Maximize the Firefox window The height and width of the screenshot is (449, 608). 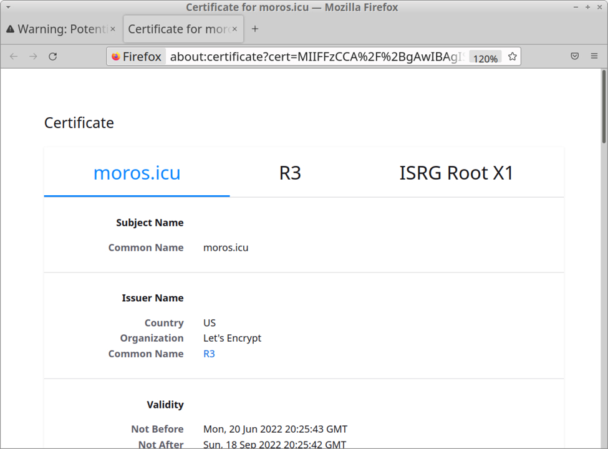click(x=587, y=7)
